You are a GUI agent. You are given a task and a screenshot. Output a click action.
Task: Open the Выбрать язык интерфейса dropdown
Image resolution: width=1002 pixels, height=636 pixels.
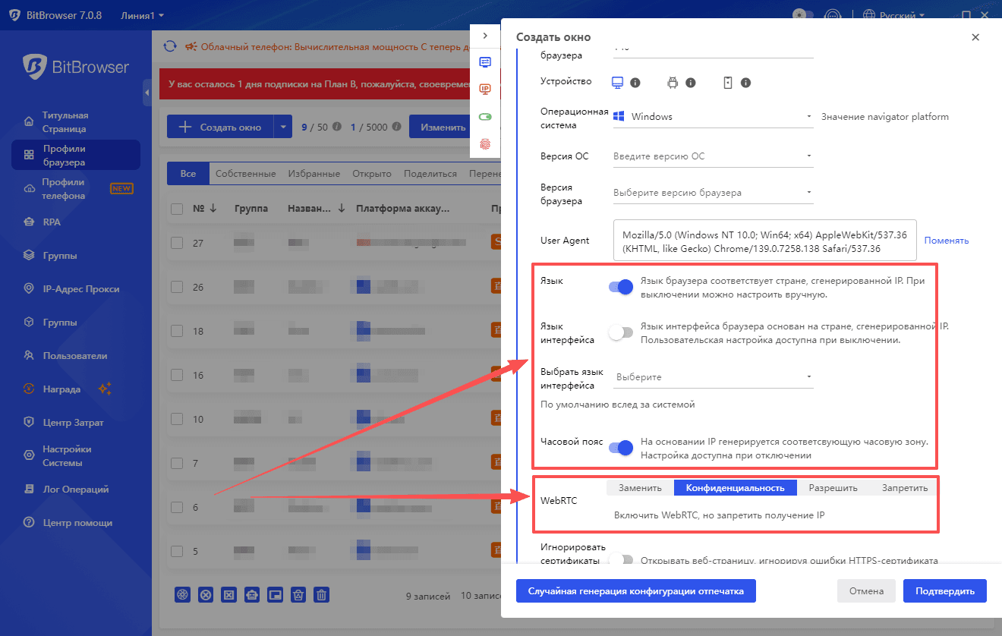tap(713, 377)
